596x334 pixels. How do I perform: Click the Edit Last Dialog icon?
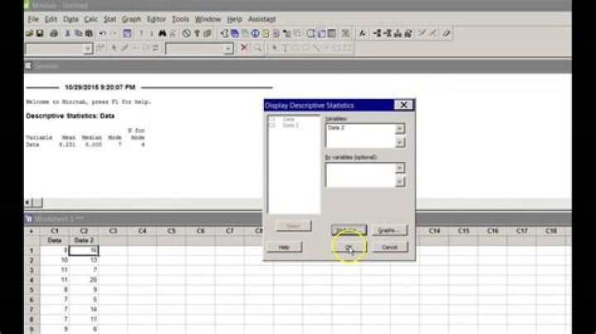pos(127,33)
